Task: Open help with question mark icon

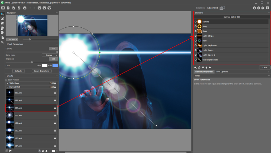Action: pos(258,8)
